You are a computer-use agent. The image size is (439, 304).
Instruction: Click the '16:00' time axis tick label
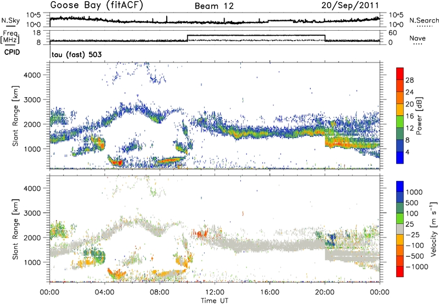(269, 292)
